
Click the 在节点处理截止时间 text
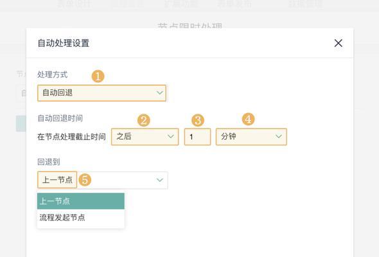(x=71, y=137)
